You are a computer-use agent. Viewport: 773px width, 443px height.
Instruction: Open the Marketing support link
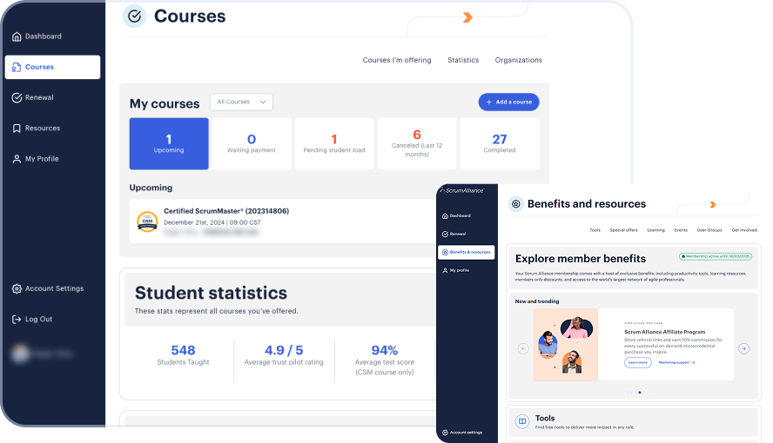click(677, 362)
